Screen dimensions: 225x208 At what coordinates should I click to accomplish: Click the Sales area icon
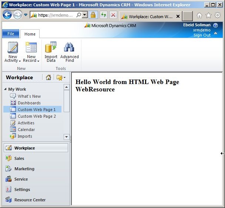(x=9, y=158)
